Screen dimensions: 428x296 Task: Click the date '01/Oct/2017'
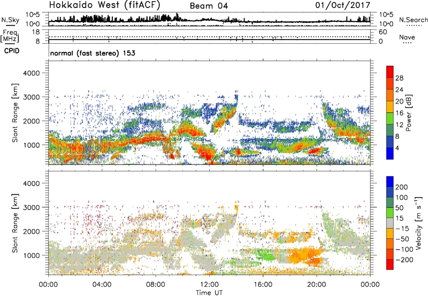click(343, 5)
